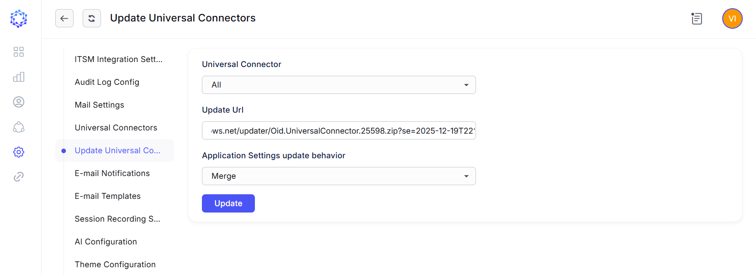Open E-mail Templates settings
The width and height of the screenshot is (756, 275).
coord(108,196)
